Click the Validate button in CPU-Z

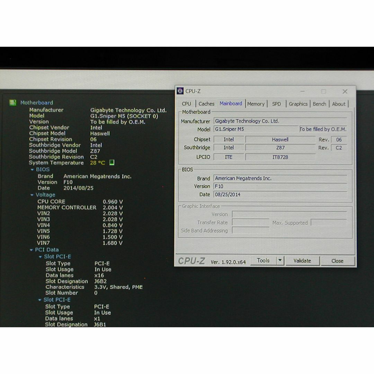tap(302, 261)
